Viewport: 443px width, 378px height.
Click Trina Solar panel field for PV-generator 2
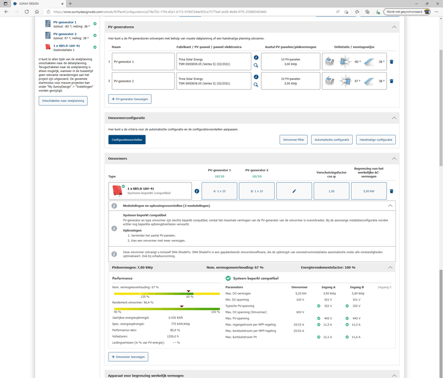tap(214, 81)
